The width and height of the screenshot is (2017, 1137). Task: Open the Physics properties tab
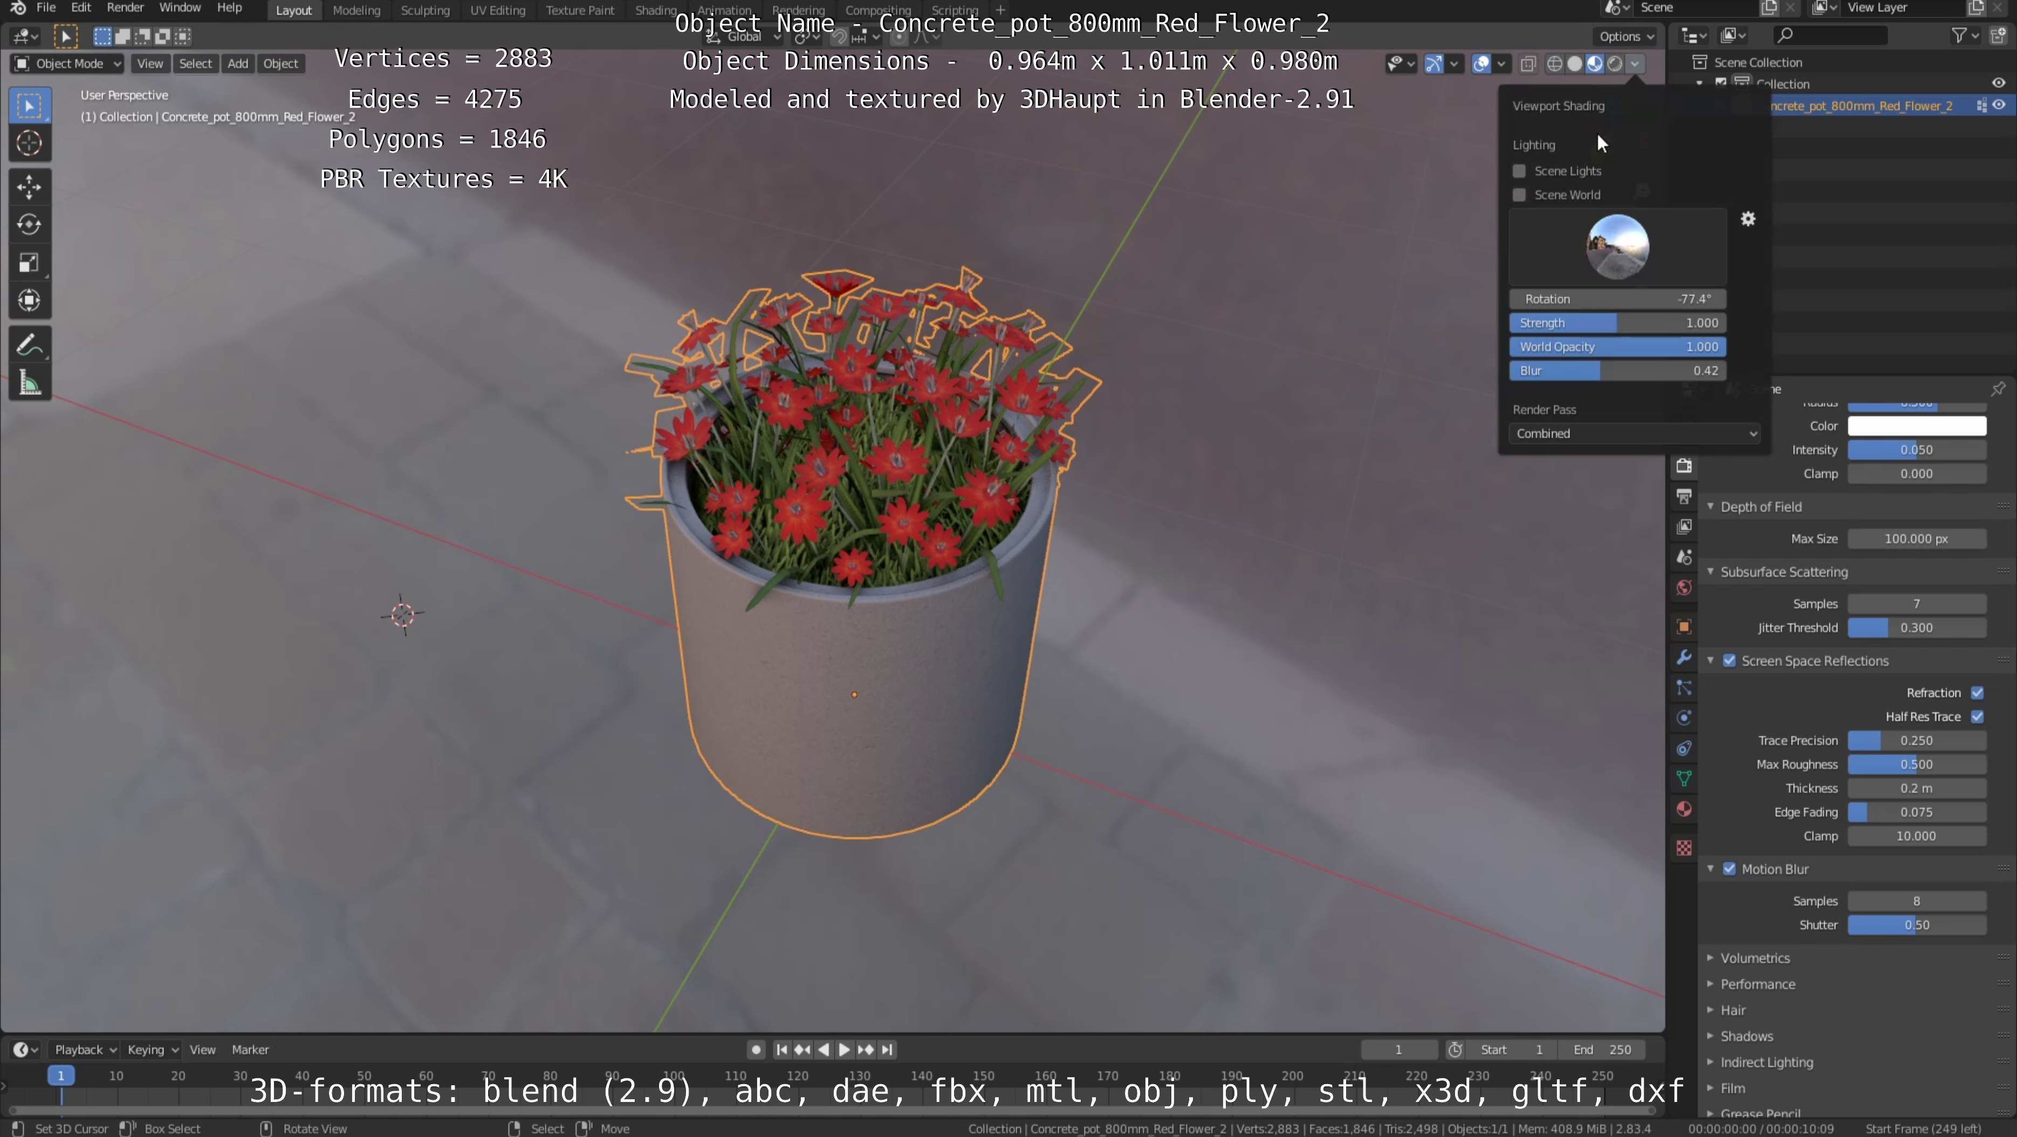tap(1684, 718)
